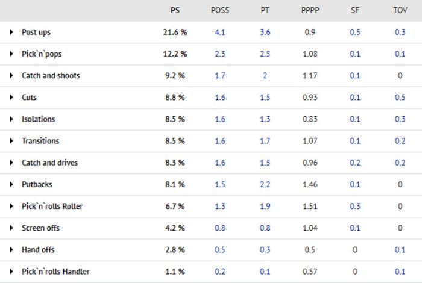Expand the Catch and shoots row

[11, 76]
